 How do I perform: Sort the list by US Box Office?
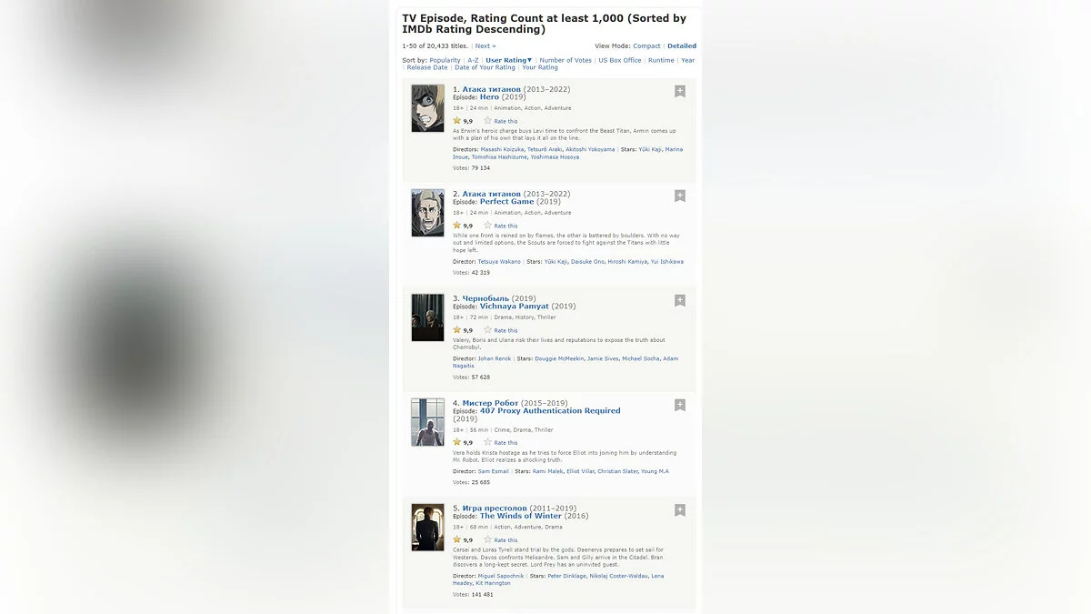pyautogui.click(x=620, y=60)
